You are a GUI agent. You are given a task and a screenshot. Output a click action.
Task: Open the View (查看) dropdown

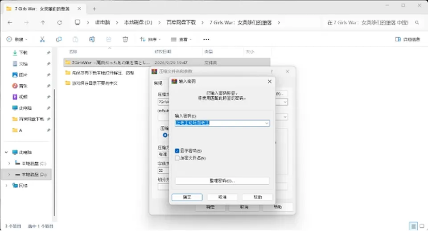pyautogui.click(x=181, y=39)
